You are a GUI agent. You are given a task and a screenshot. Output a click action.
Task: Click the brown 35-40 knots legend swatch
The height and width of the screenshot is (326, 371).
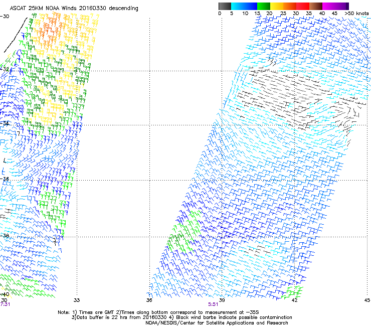(x=316, y=6)
